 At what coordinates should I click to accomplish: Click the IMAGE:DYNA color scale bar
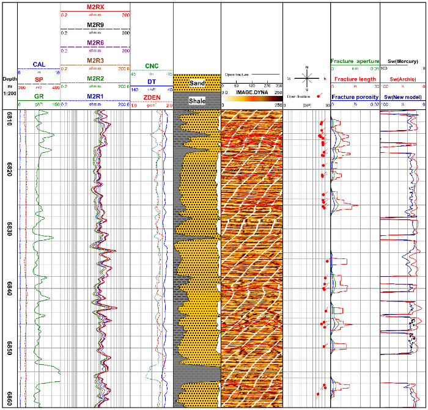tap(252, 97)
